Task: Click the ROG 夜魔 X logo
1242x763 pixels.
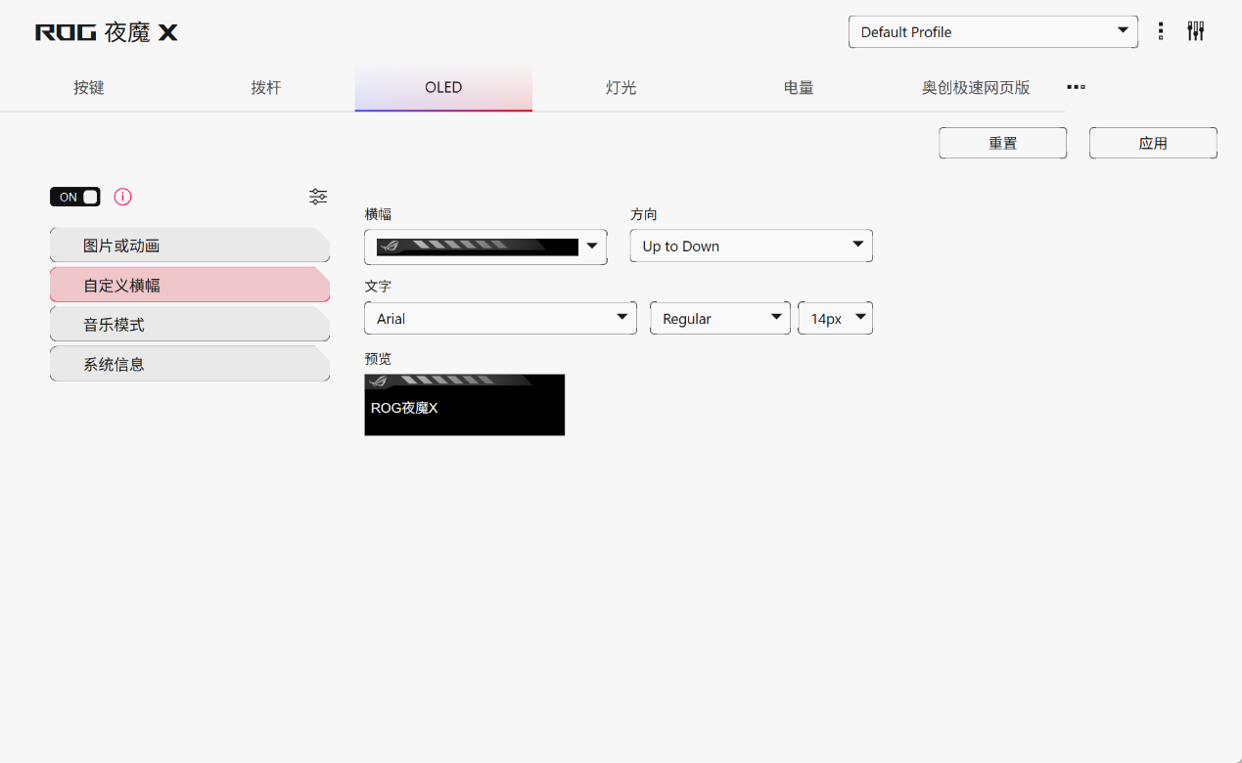Action: coord(107,32)
